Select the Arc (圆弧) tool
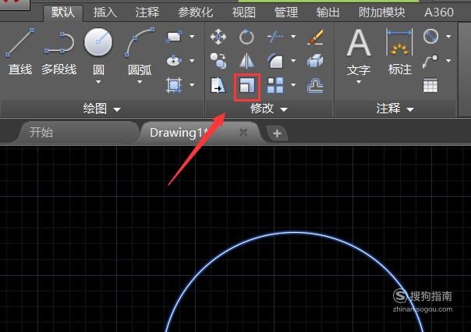 click(x=140, y=52)
